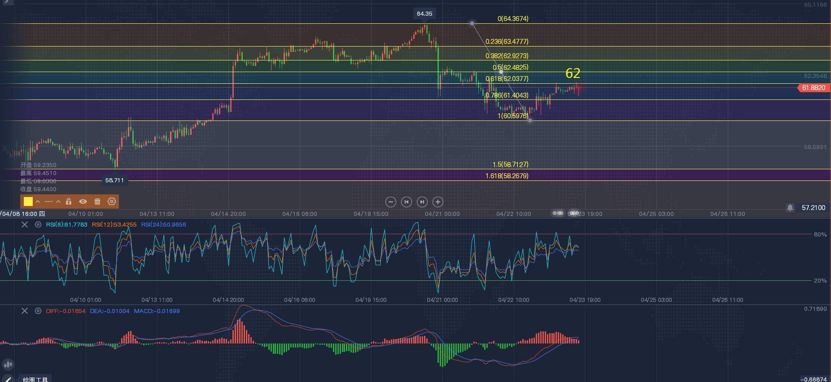Open the candlestick chart type button

pyautogui.click(x=8, y=365)
